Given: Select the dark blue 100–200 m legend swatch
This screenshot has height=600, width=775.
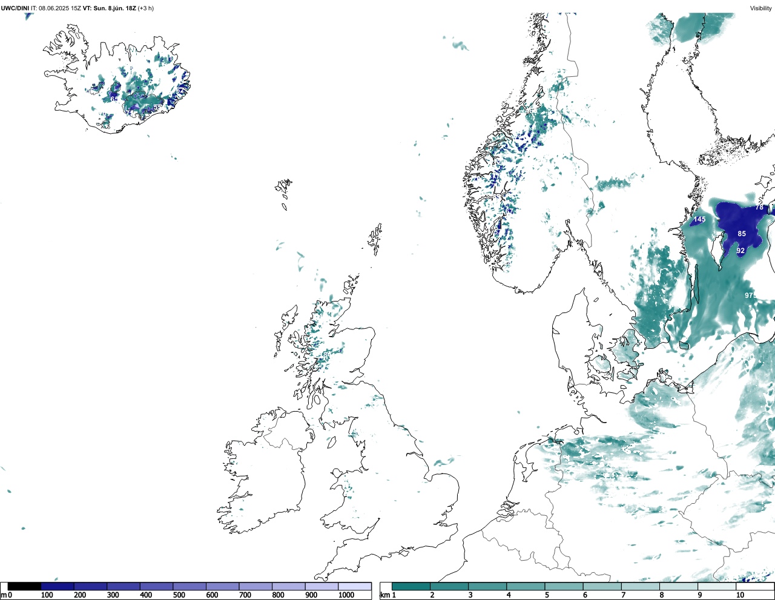Looking at the screenshot, I should point(58,587).
